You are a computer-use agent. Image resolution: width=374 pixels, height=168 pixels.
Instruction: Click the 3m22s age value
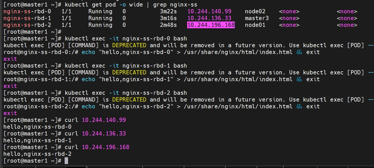[168, 11]
